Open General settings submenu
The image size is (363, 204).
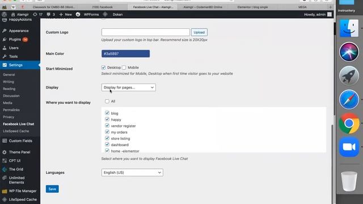(9, 75)
